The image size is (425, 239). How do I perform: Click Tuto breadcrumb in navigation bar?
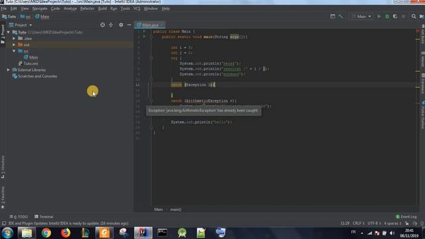pos(9,17)
